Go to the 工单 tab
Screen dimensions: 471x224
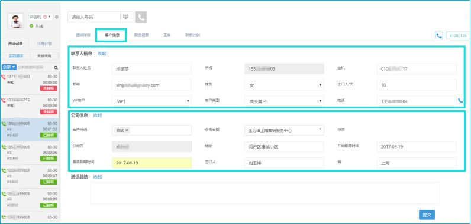pos(167,35)
